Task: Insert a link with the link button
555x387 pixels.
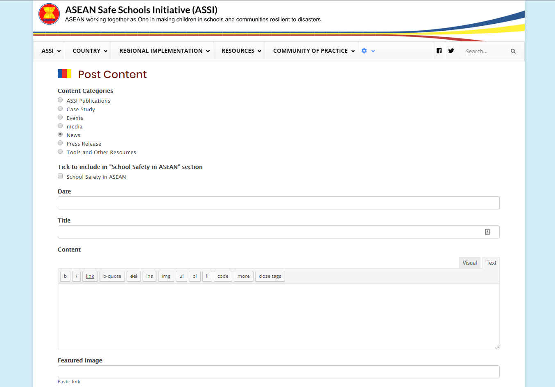Action: point(90,276)
